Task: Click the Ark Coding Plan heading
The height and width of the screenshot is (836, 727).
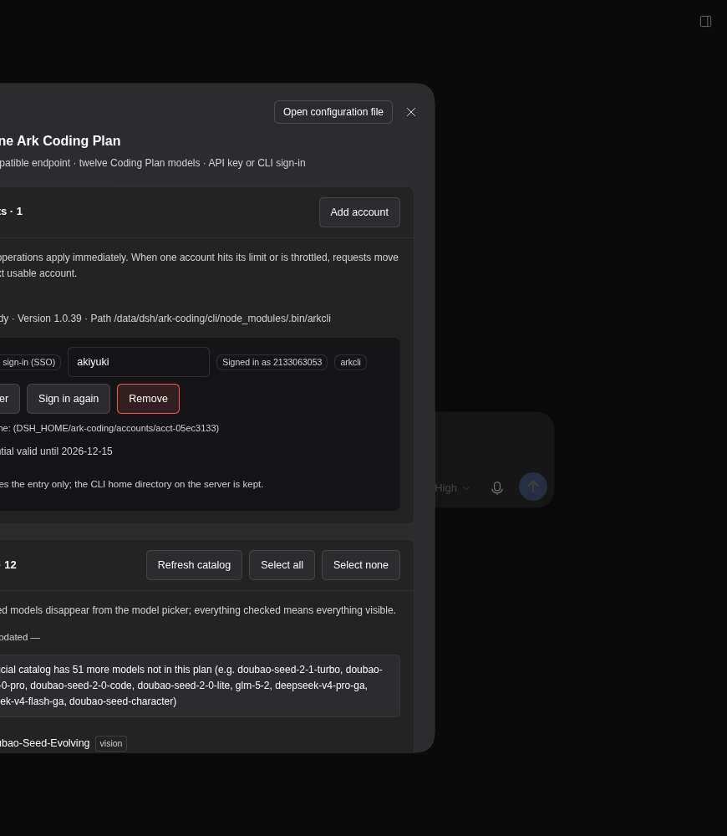Action: pyautogui.click(x=60, y=140)
